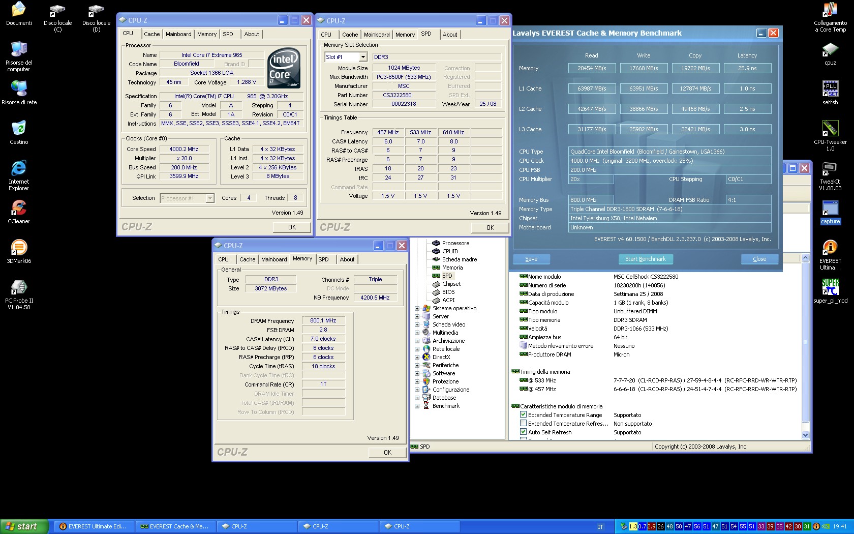Expand Sistema operativo tree node
Image resolution: width=854 pixels, height=534 pixels.
tap(417, 308)
